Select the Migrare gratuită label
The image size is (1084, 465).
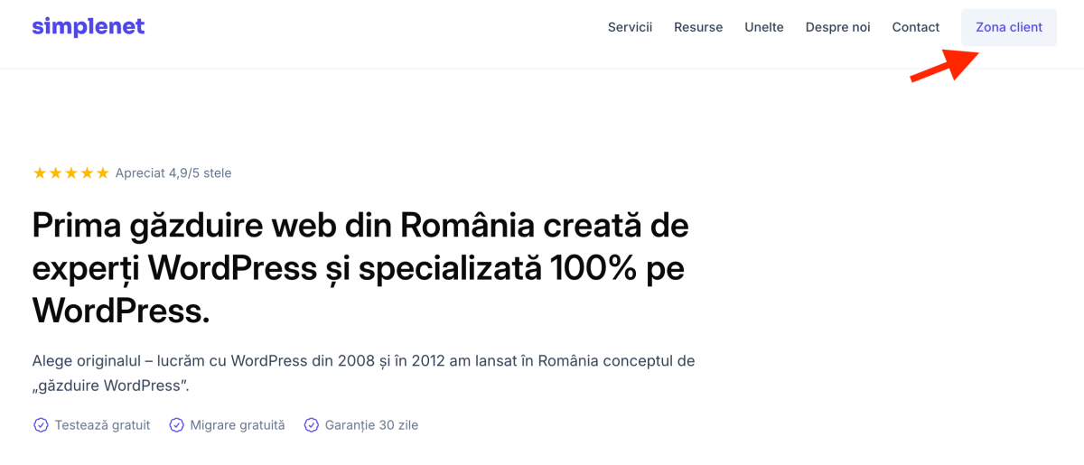237,425
